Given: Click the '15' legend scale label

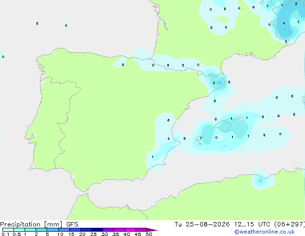Looking at the screenshot, I should coord(71,234).
